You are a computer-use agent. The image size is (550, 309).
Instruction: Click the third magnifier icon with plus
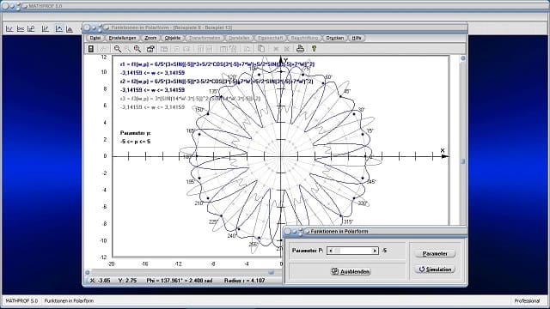pyautogui.click(x=137, y=49)
